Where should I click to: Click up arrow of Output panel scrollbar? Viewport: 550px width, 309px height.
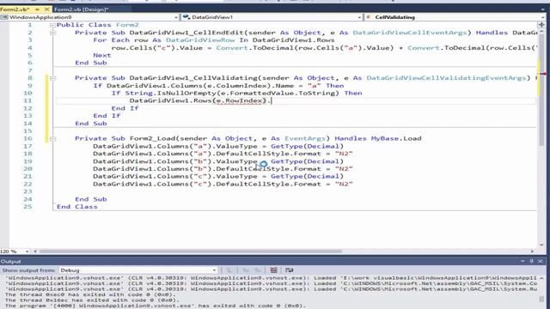[542, 277]
